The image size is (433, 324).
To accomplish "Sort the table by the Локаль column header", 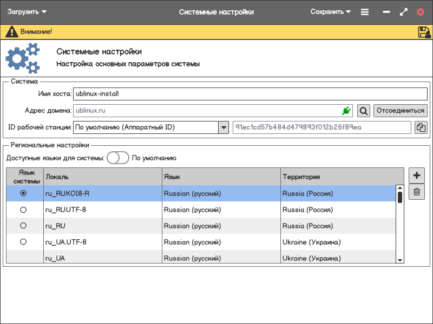I will (102, 177).
